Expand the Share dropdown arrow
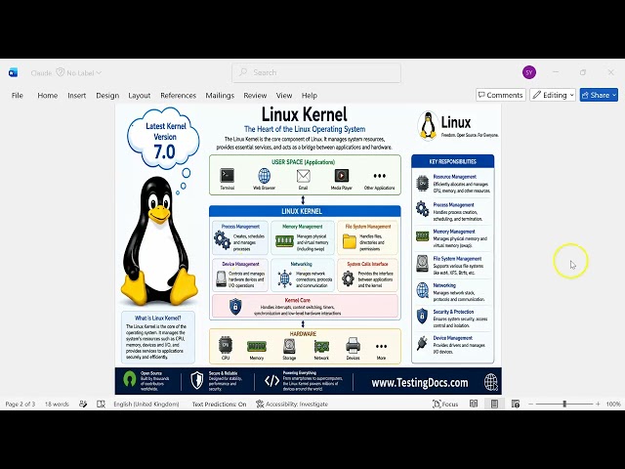 click(614, 95)
